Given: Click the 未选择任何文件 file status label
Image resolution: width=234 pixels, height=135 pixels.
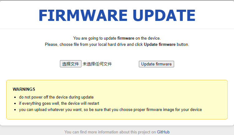Looking at the screenshot, I should [97, 64].
